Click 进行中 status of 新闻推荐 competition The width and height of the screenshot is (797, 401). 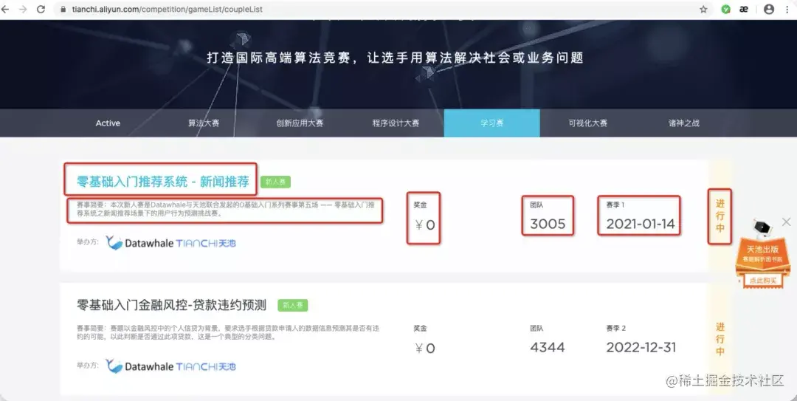720,216
